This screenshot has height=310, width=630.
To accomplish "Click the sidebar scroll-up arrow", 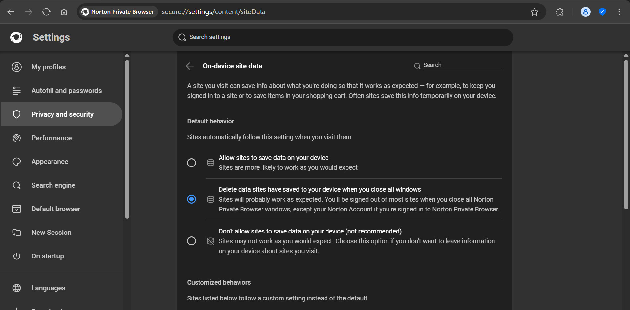I will 127,55.
